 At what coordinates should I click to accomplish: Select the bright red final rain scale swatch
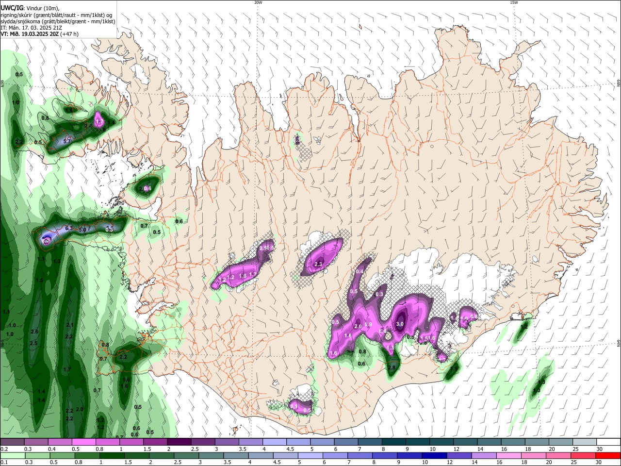(x=608, y=456)
